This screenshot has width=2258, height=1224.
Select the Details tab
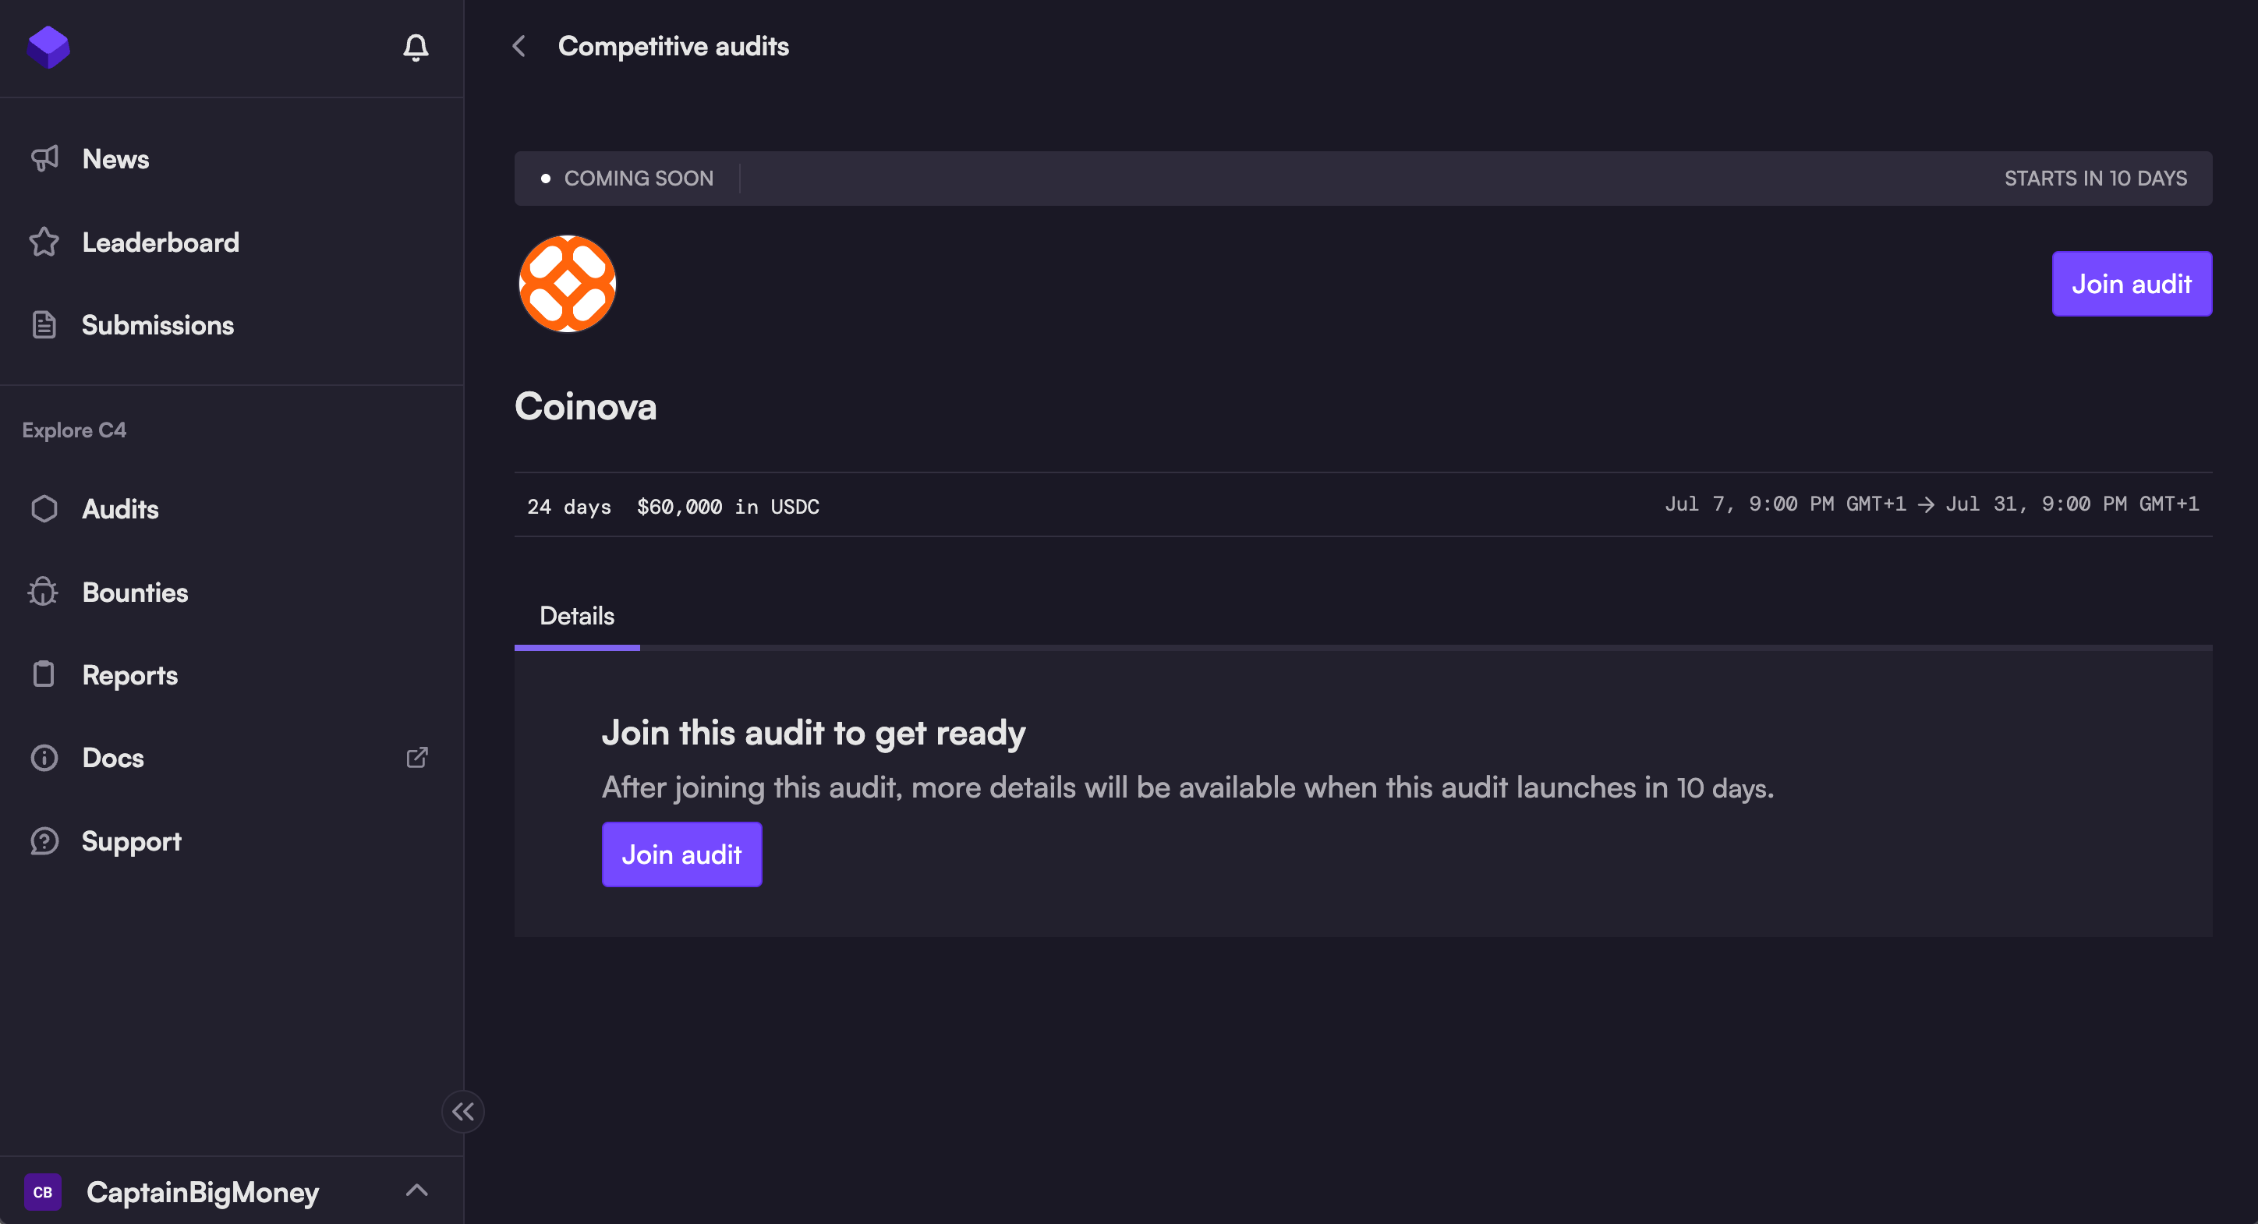577,616
